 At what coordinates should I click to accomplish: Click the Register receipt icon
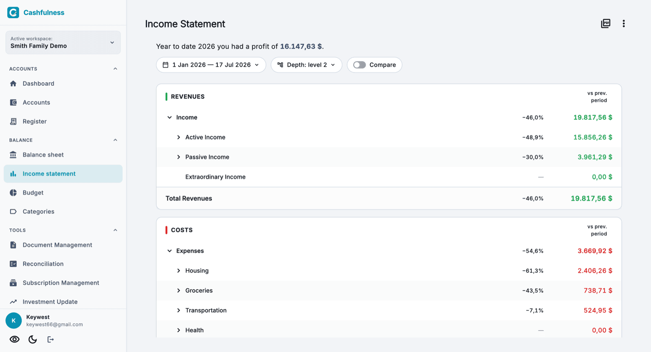point(13,122)
